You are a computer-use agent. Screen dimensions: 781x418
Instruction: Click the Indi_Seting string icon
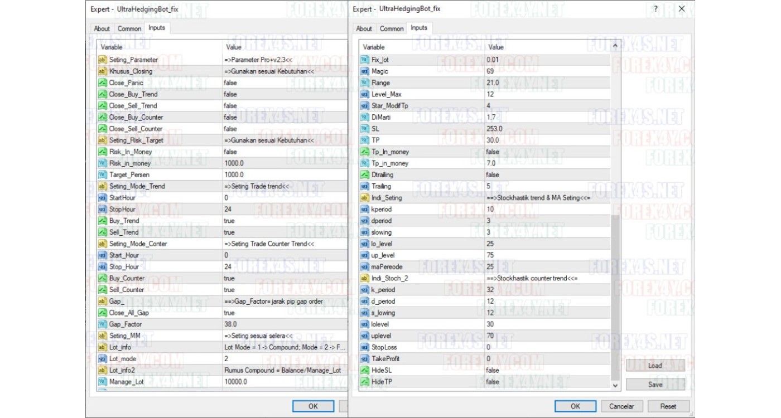click(x=365, y=198)
